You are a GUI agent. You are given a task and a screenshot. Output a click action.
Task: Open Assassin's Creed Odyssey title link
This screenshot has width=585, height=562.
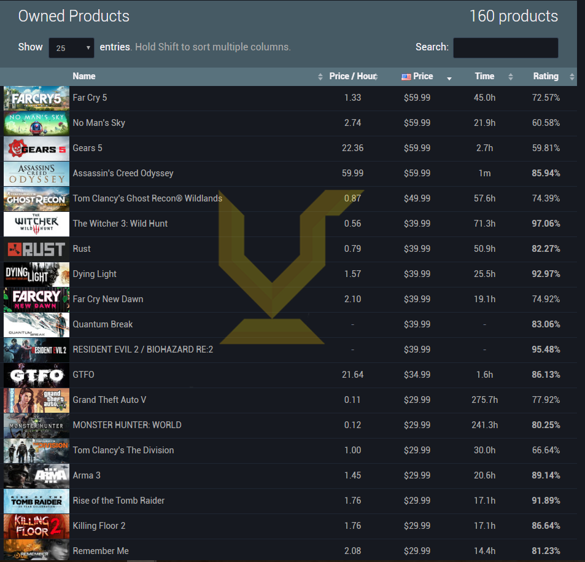(123, 173)
